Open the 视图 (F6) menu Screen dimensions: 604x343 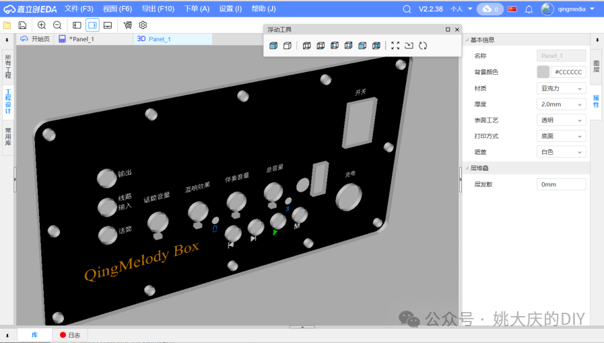coord(117,9)
